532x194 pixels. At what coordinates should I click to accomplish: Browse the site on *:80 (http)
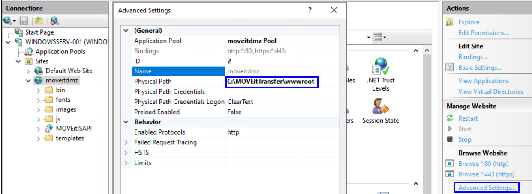tap(484, 164)
